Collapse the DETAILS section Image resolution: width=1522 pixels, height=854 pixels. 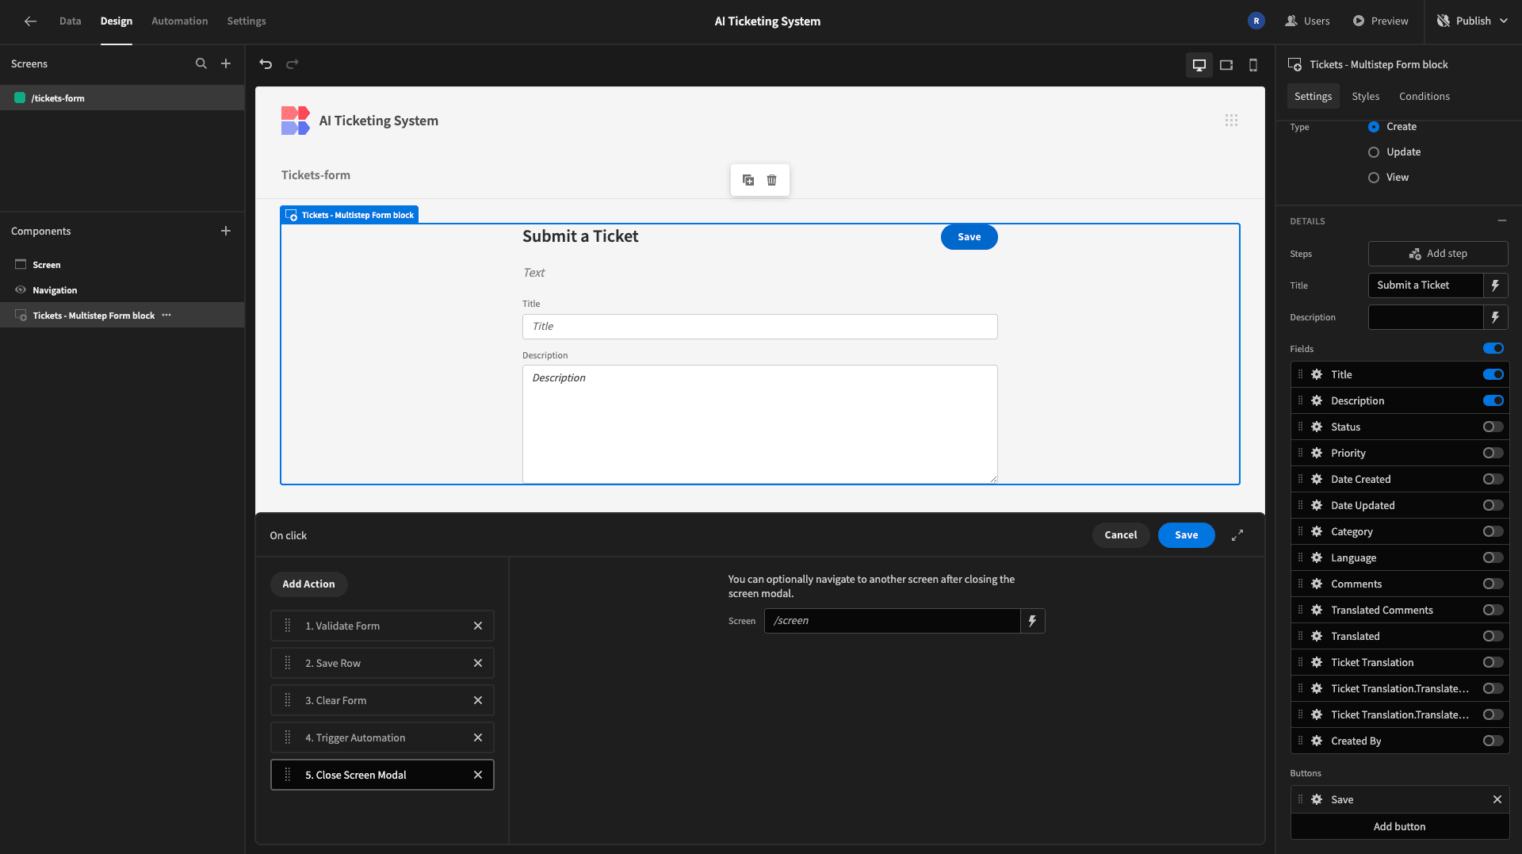pyautogui.click(x=1501, y=221)
